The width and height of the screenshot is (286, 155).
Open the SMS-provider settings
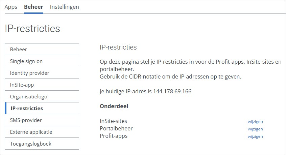click(x=42, y=120)
